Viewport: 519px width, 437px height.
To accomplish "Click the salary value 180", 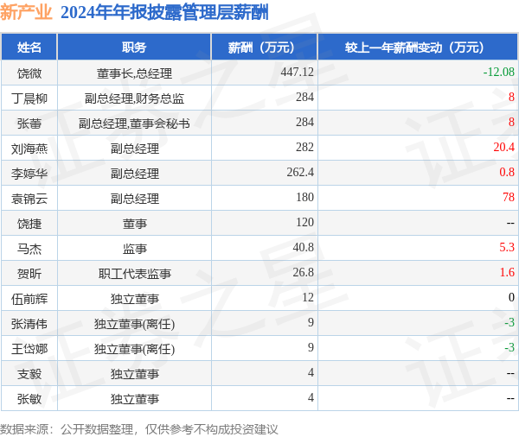I will (x=304, y=197).
